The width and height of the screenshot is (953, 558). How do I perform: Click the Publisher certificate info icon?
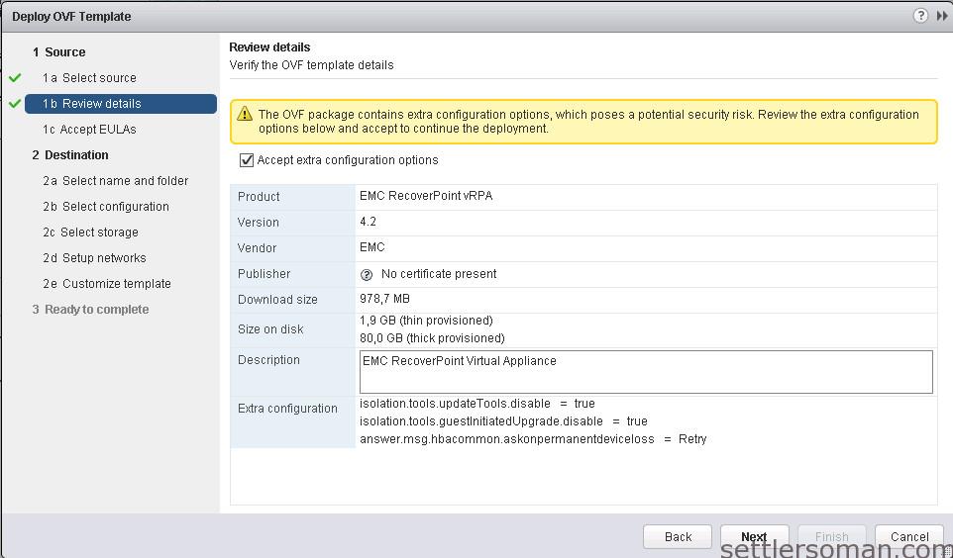pyautogui.click(x=367, y=274)
